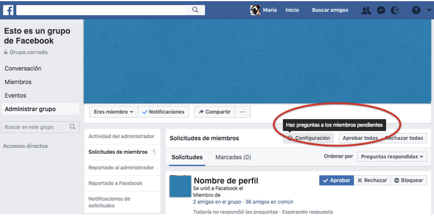Switch to the Marcadas (0) tab

233,157
